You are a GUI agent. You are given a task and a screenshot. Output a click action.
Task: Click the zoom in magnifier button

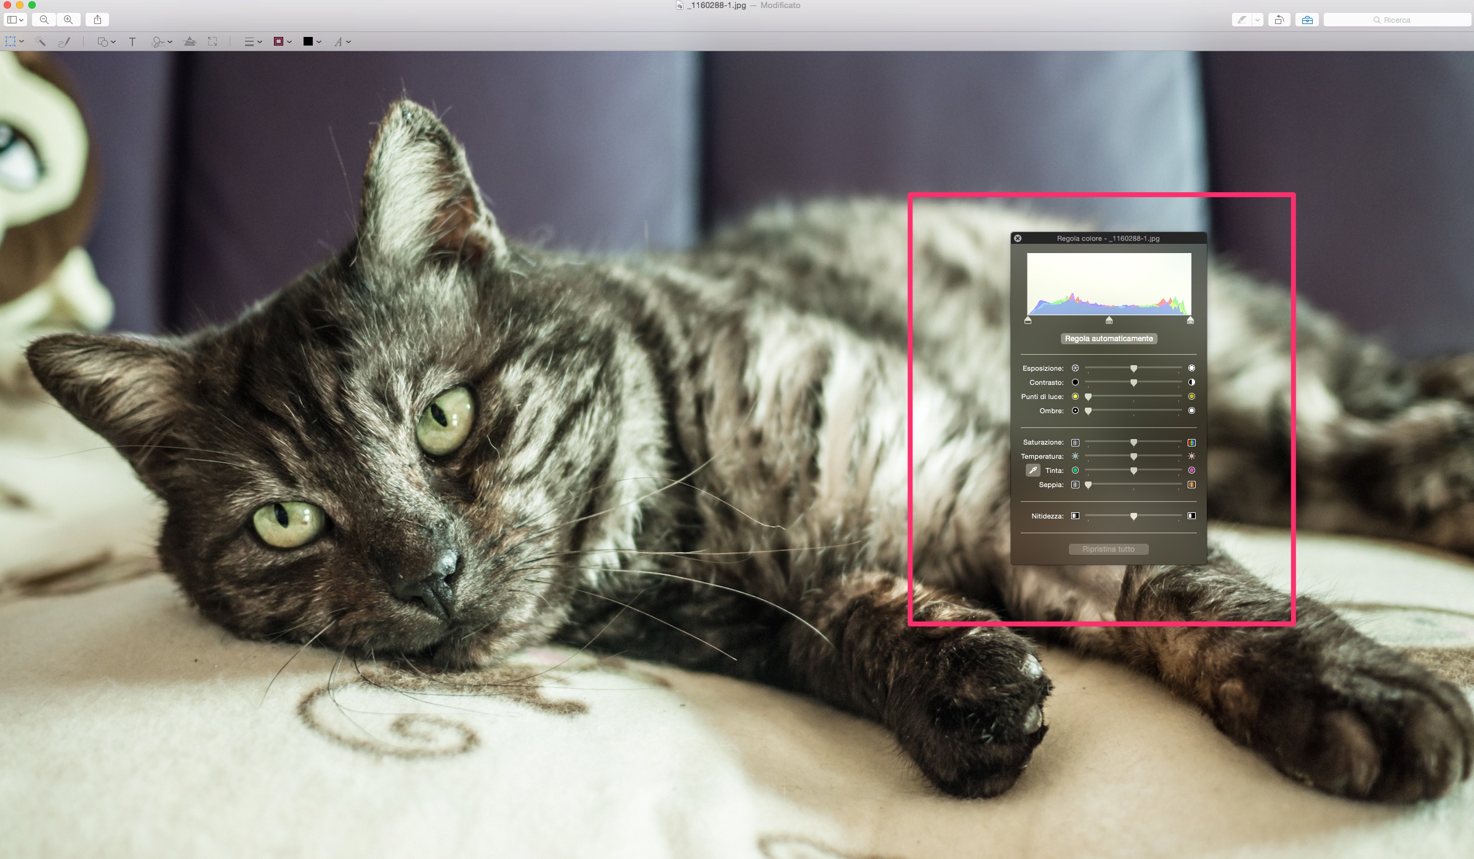[68, 20]
